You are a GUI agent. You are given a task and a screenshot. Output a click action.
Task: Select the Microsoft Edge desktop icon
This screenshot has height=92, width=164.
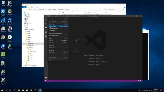(x=3, y=13)
